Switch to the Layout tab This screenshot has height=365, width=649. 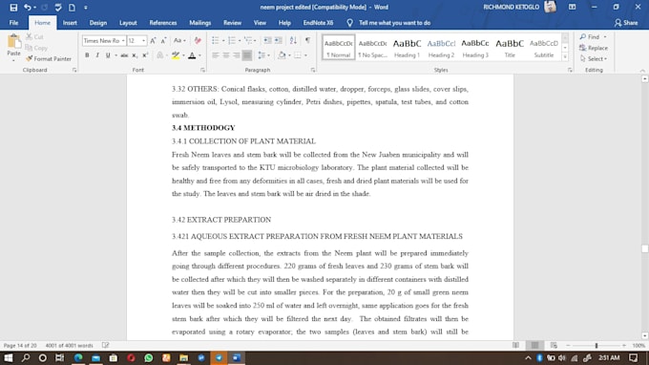click(x=128, y=23)
